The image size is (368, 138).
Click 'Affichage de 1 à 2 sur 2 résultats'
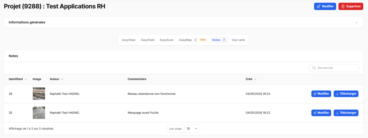(31, 129)
